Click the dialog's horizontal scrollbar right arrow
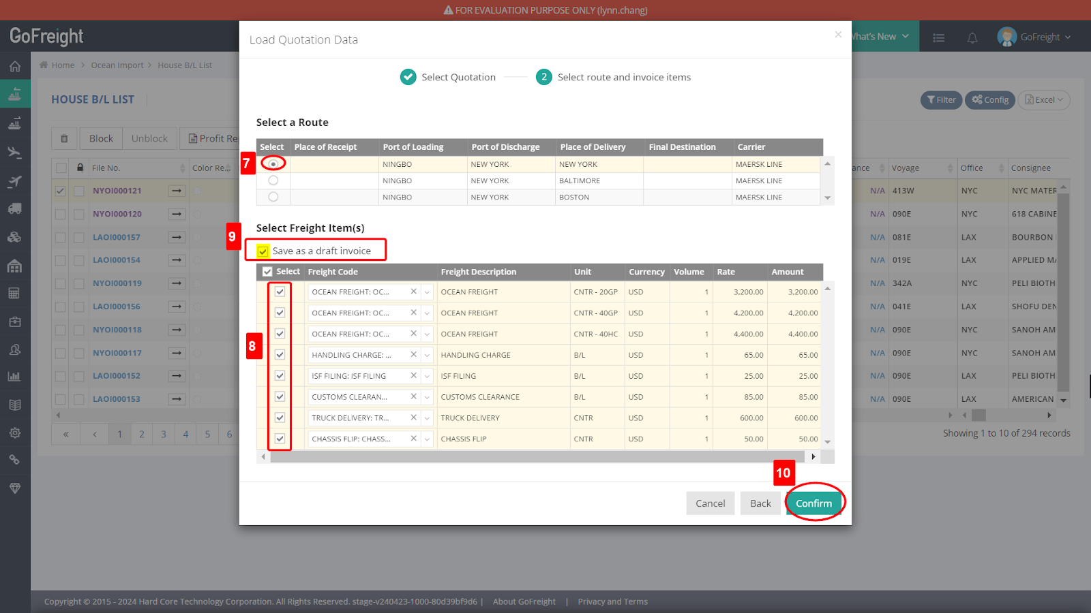Screen dimensions: 1091x613 pos(813,456)
